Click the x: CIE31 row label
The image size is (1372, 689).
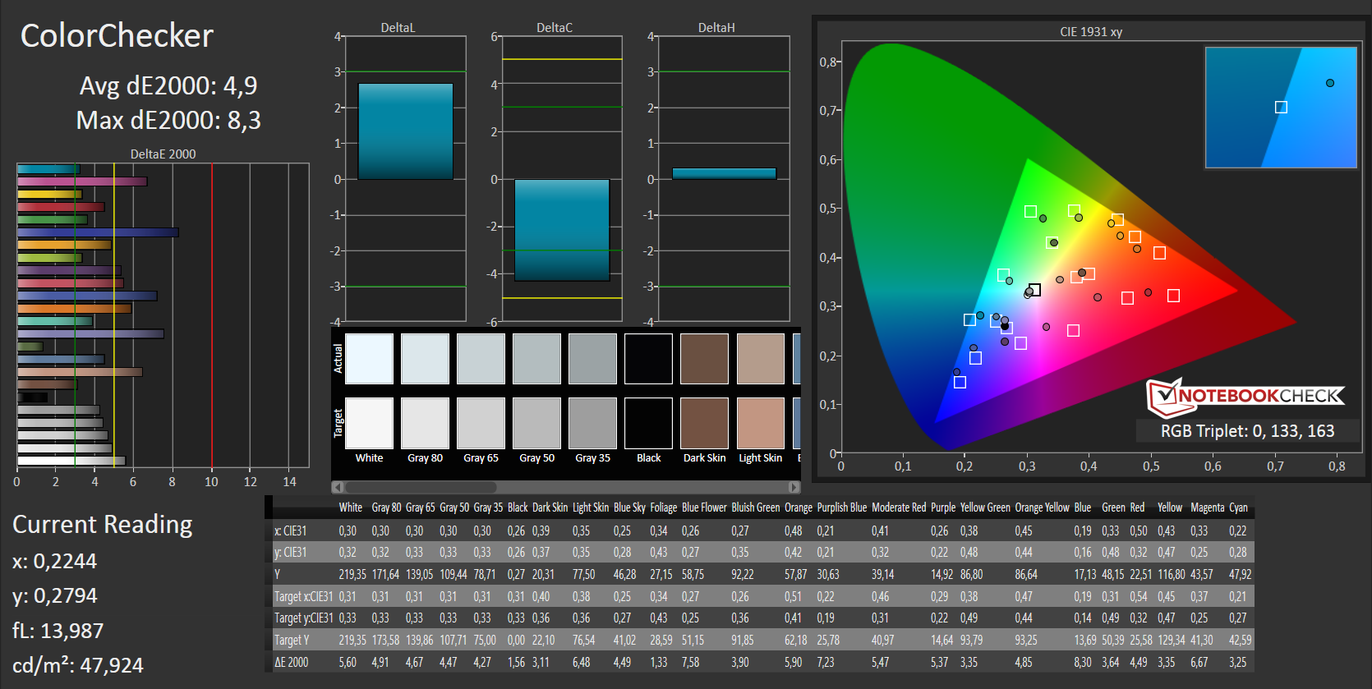pyautogui.click(x=290, y=531)
